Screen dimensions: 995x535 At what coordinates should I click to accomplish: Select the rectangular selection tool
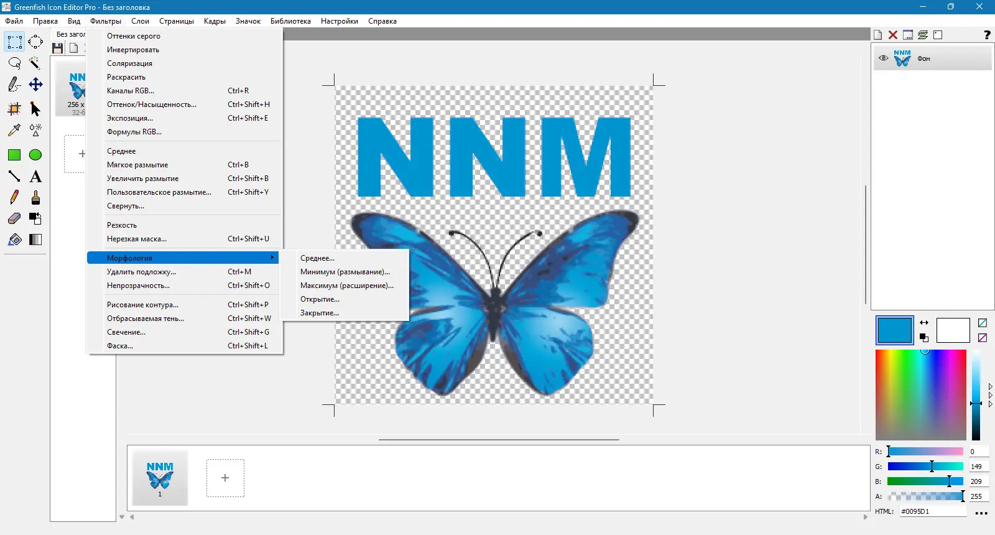click(x=14, y=42)
